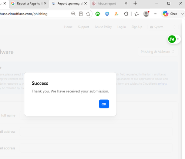Open a new browser tab
Screen dimensions: 185x159
pyautogui.click(x=135, y=3)
